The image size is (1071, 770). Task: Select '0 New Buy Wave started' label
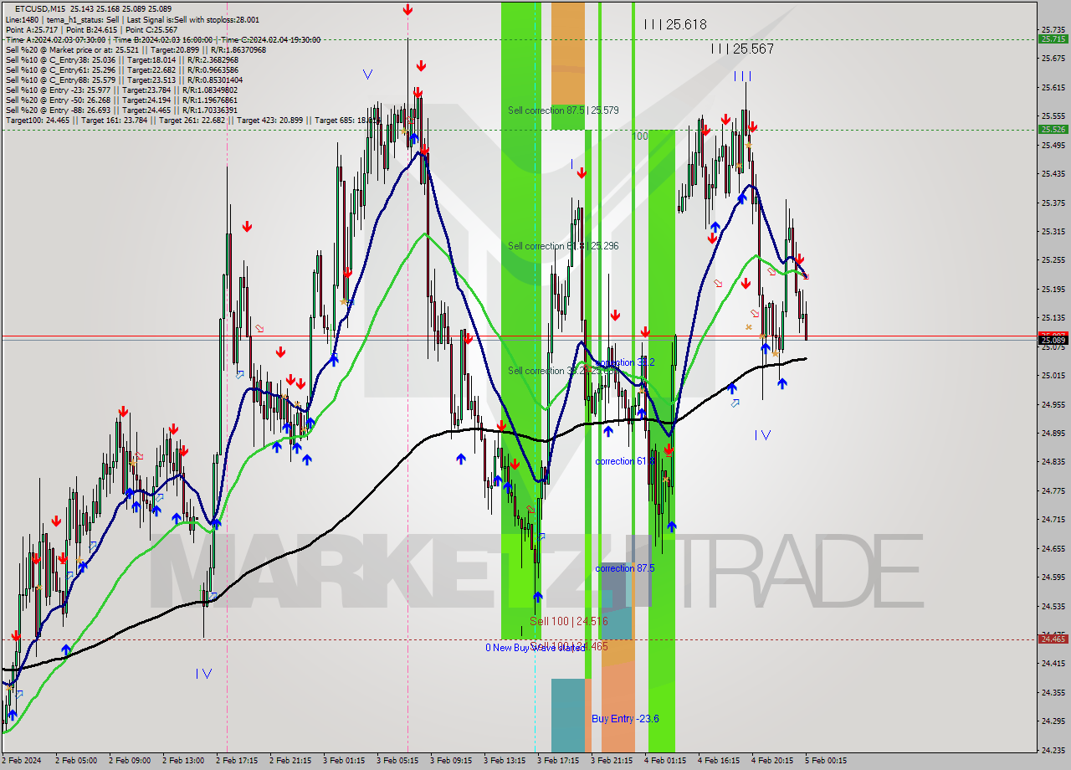click(535, 648)
